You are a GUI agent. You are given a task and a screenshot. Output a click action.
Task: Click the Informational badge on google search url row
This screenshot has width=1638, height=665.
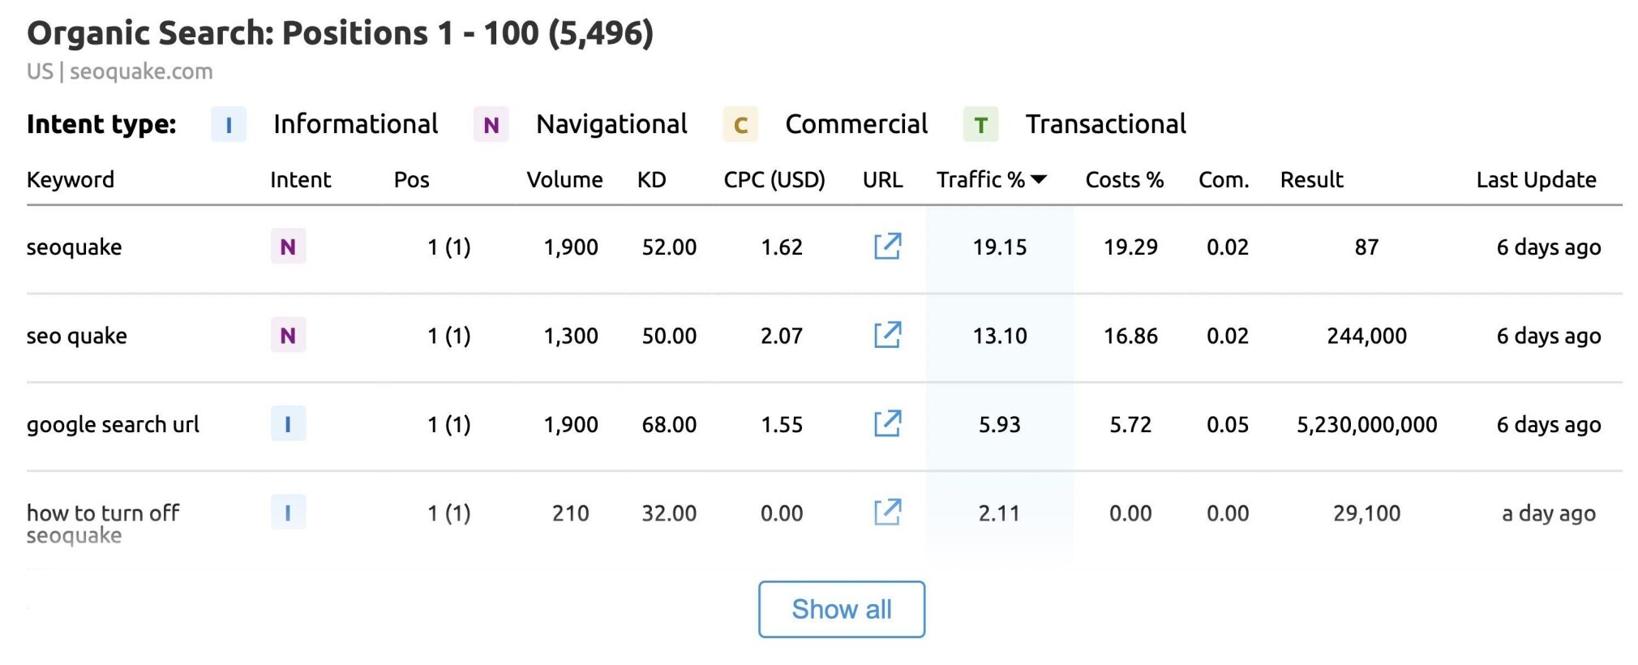pyautogui.click(x=288, y=423)
